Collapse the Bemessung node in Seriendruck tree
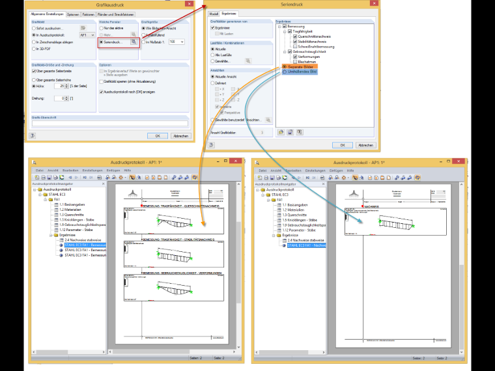This screenshot has width=495, height=371. pyautogui.click(x=279, y=27)
